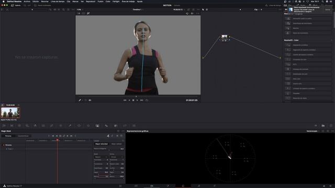Switch Magic Mask to Características mode
This screenshot has width=335, height=188.
point(23,136)
